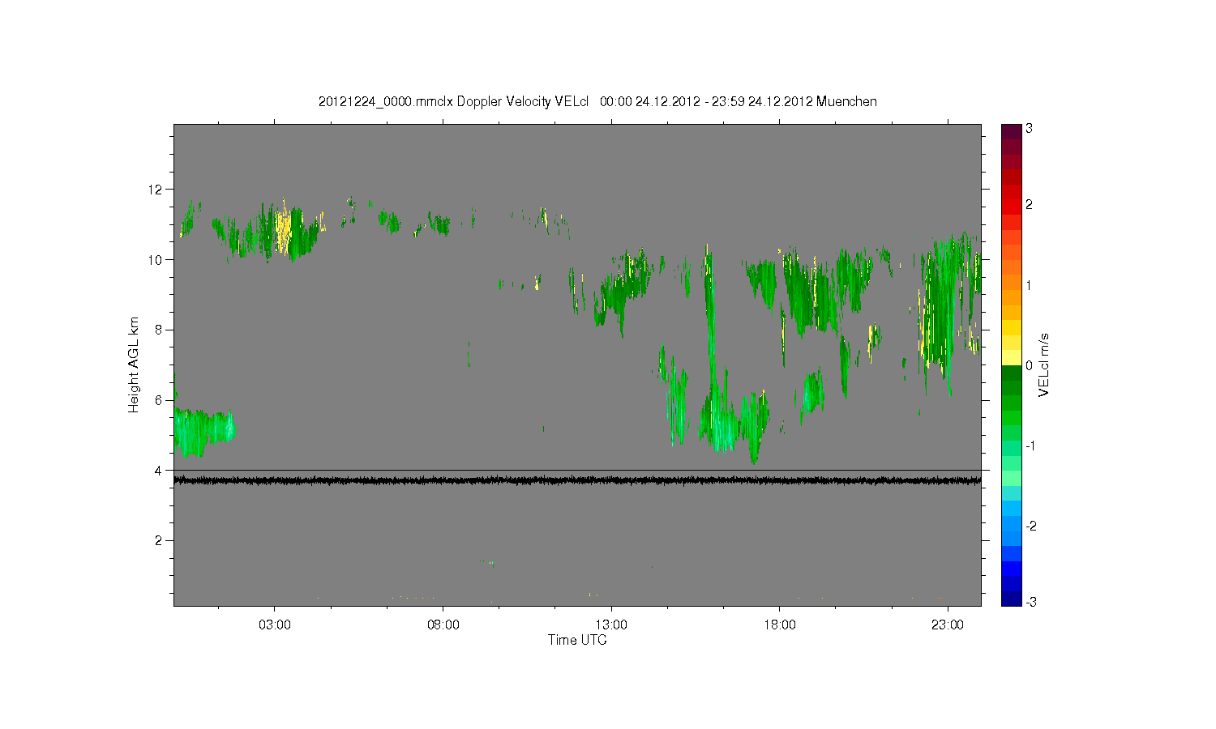Click the dark blue swatch at colorbar bottom
This screenshot has width=1216, height=729.
[1011, 599]
